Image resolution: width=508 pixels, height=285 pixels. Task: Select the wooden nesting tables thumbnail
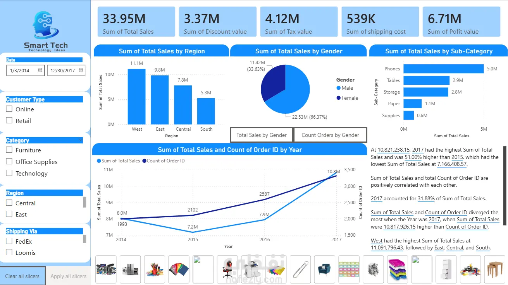point(495,269)
